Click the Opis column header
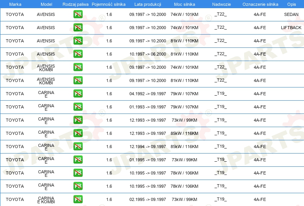Screen dimensions: 304x206 tap(292, 4)
